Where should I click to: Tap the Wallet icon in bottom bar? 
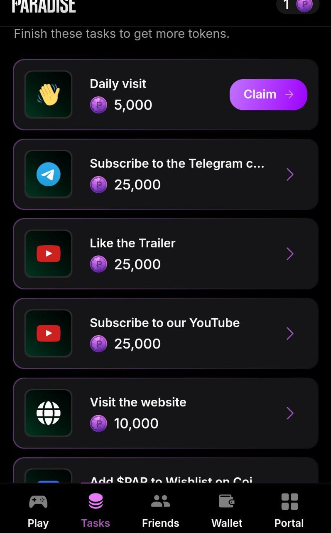pyautogui.click(x=227, y=501)
